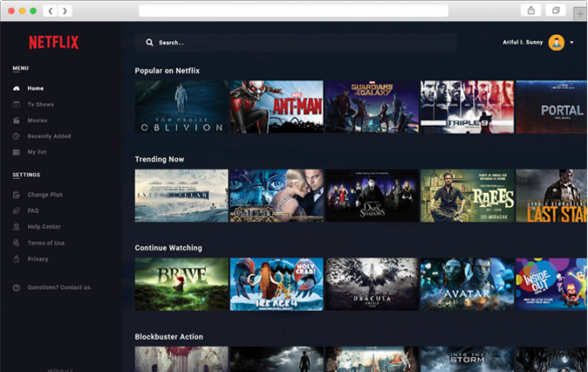Click the browser address bar
This screenshot has width=588, height=372.
(x=293, y=10)
